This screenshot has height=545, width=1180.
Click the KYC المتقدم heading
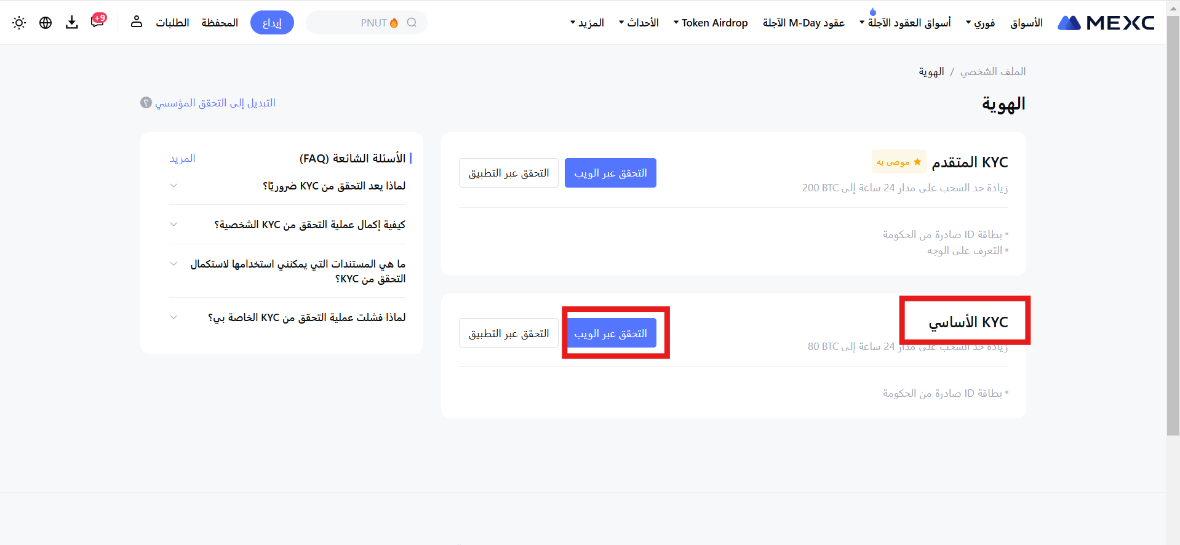tap(970, 162)
